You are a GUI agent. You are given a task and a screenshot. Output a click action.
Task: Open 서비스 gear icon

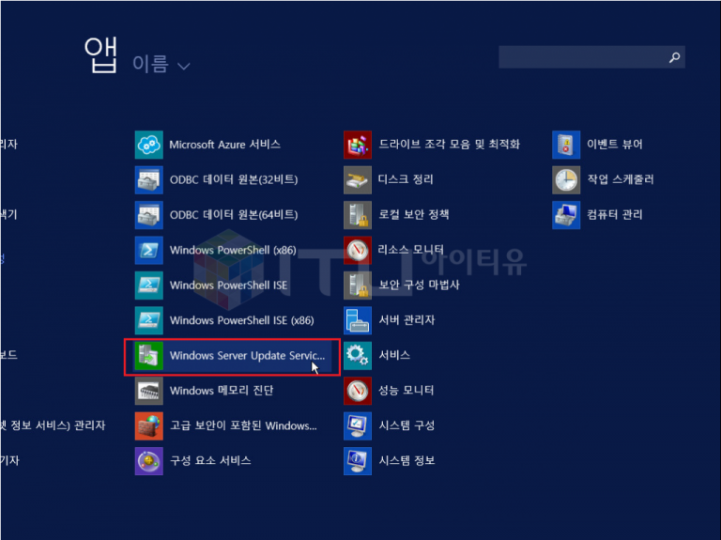point(358,356)
